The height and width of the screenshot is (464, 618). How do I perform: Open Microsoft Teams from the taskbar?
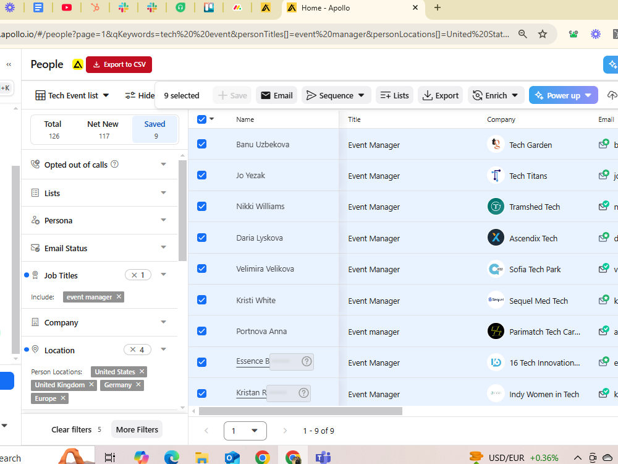click(x=323, y=457)
